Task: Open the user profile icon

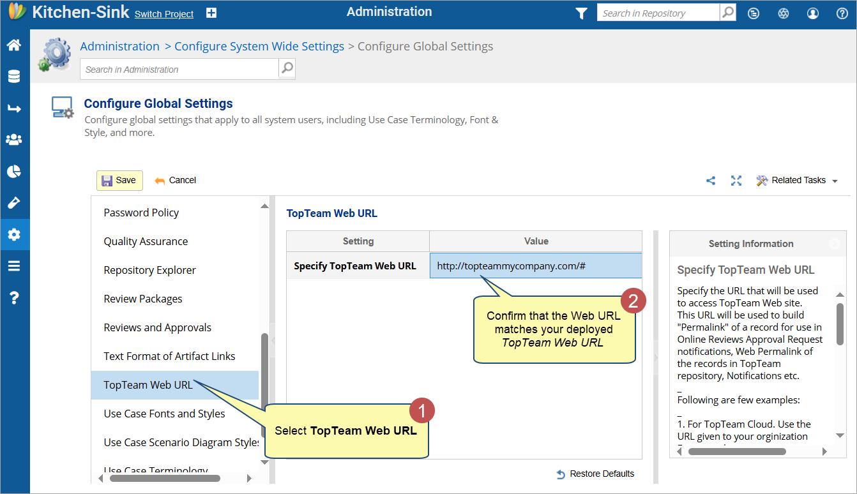Action: coord(813,13)
